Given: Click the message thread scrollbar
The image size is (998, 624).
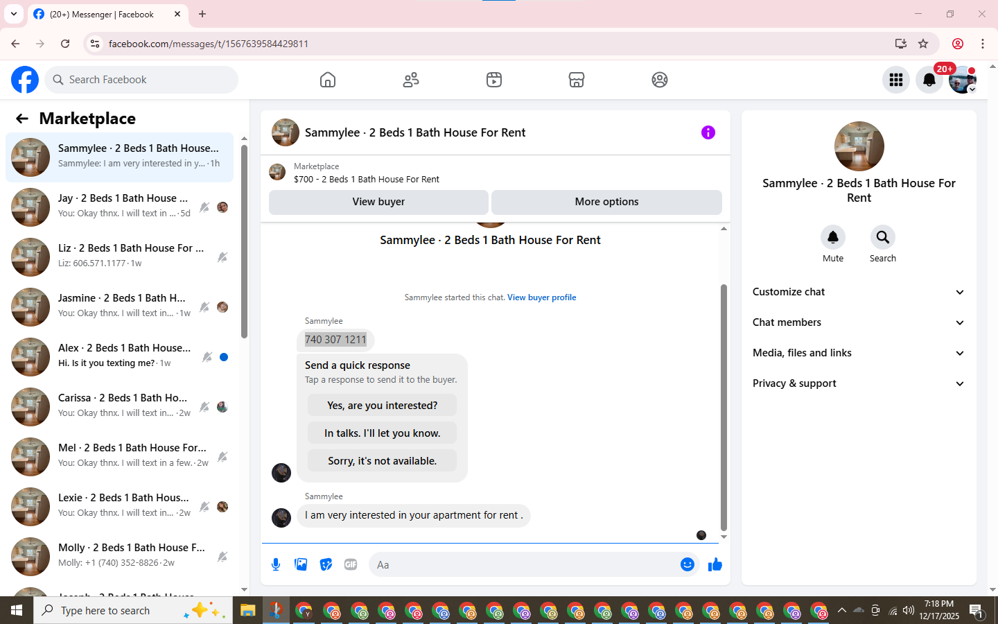Looking at the screenshot, I should pos(724,407).
